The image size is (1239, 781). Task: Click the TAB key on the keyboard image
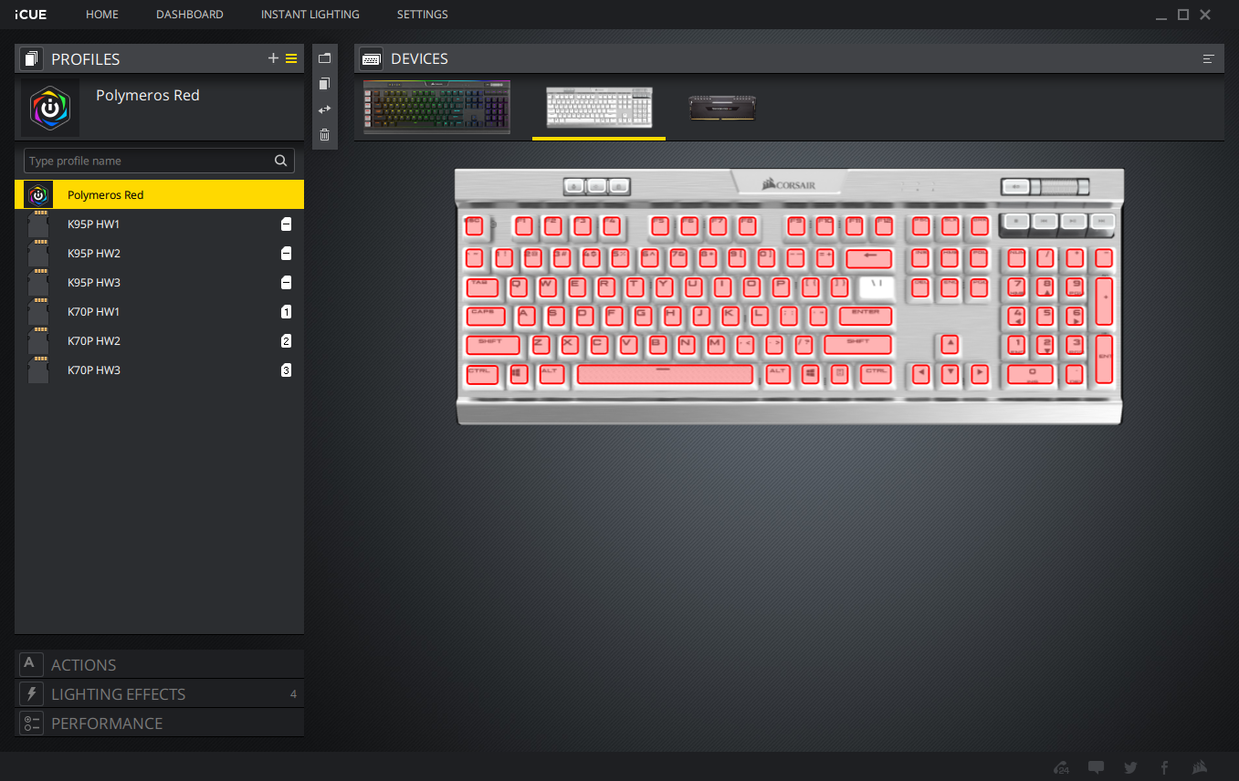[x=481, y=286]
